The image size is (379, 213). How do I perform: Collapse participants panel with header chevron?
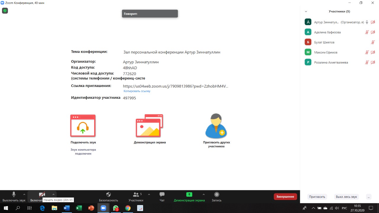click(306, 12)
